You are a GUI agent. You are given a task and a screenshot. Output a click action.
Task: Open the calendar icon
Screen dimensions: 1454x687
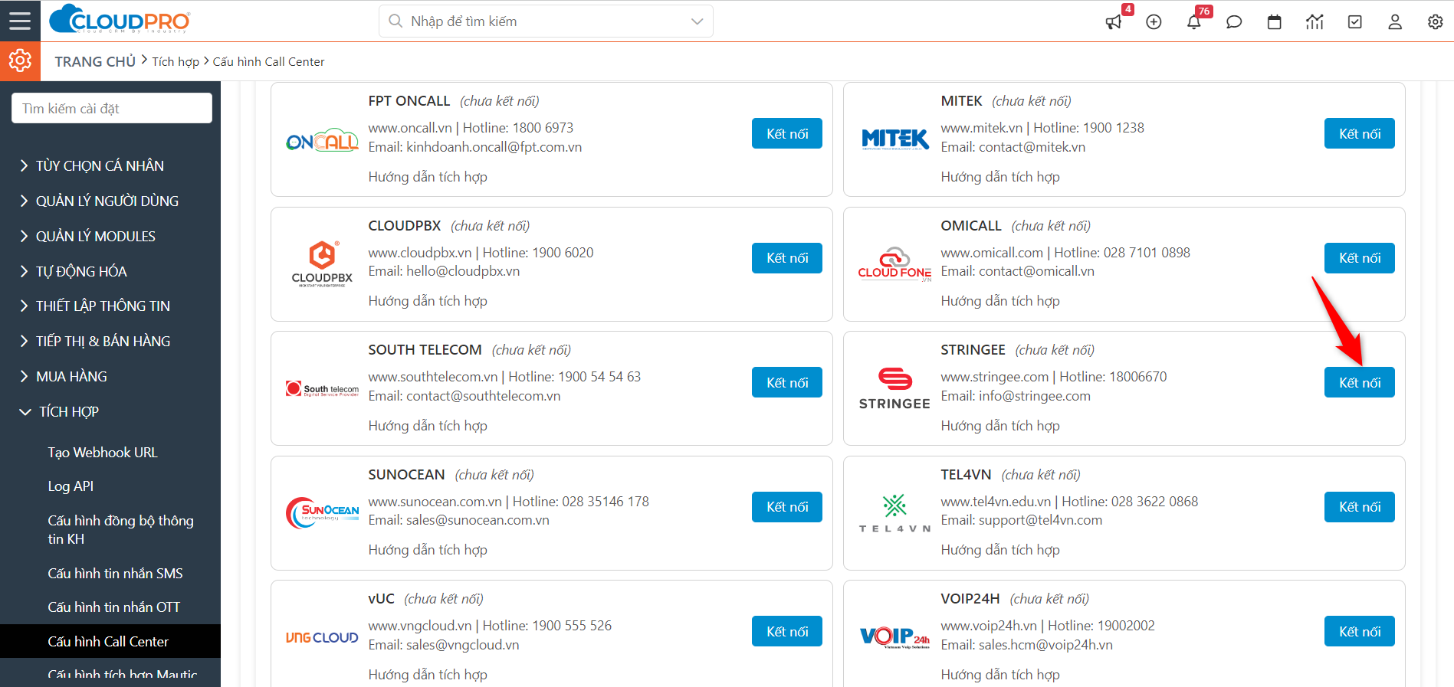pos(1275,22)
